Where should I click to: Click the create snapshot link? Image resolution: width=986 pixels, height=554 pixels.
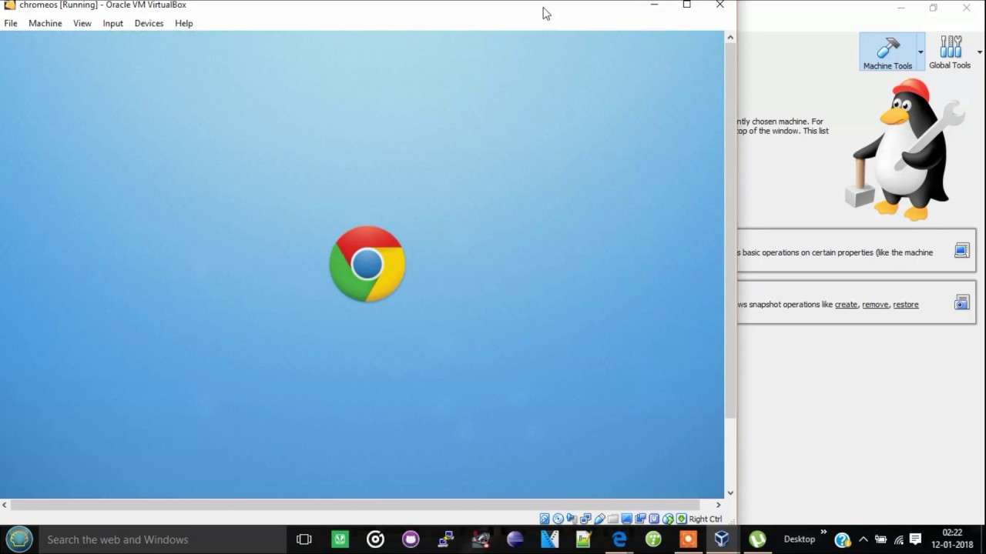[x=846, y=304]
